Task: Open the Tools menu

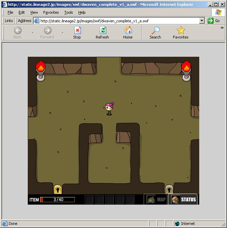Action: [x=69, y=12]
